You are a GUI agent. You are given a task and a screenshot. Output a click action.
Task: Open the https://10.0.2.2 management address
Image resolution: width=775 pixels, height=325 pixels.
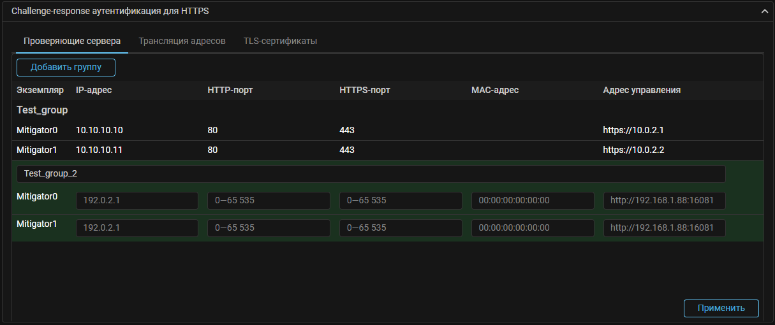point(633,150)
